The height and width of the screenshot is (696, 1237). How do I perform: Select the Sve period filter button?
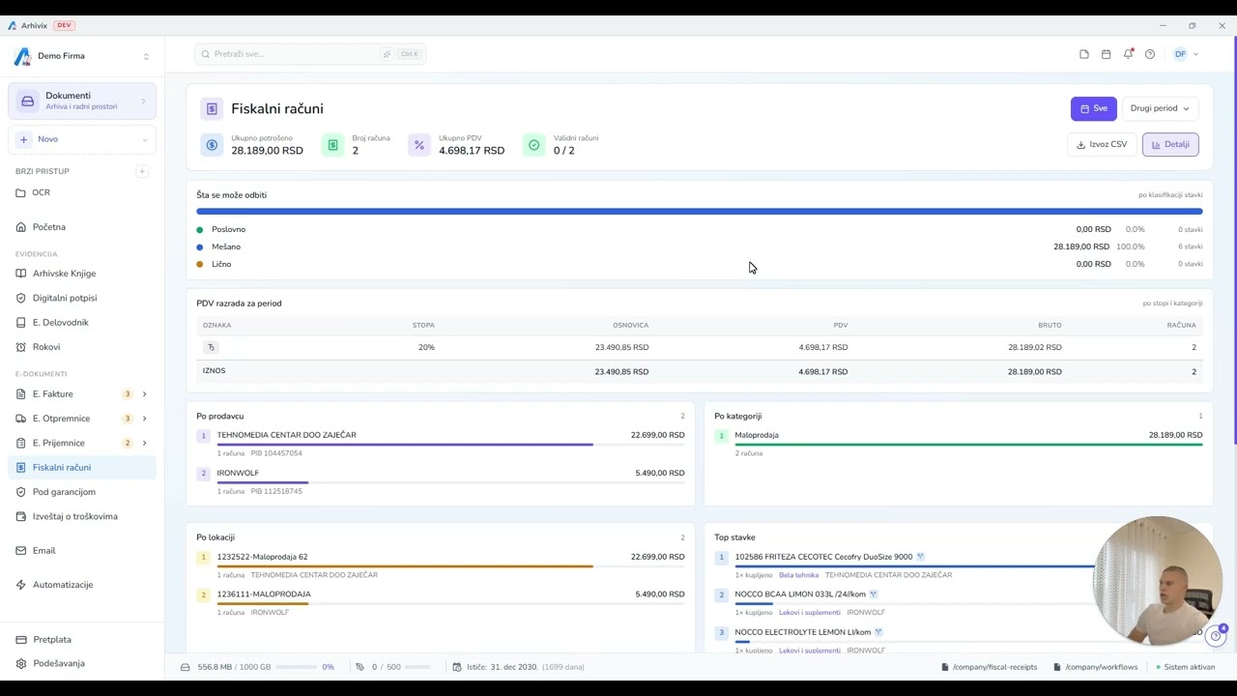[1094, 108]
